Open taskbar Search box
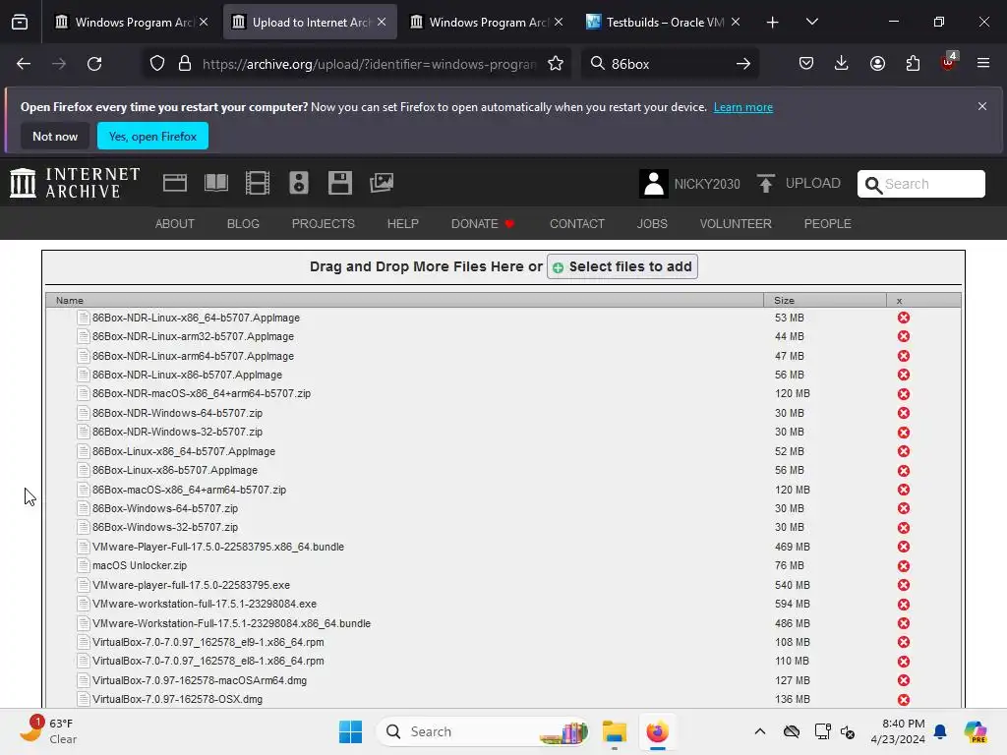This screenshot has width=1007, height=755. [x=484, y=731]
